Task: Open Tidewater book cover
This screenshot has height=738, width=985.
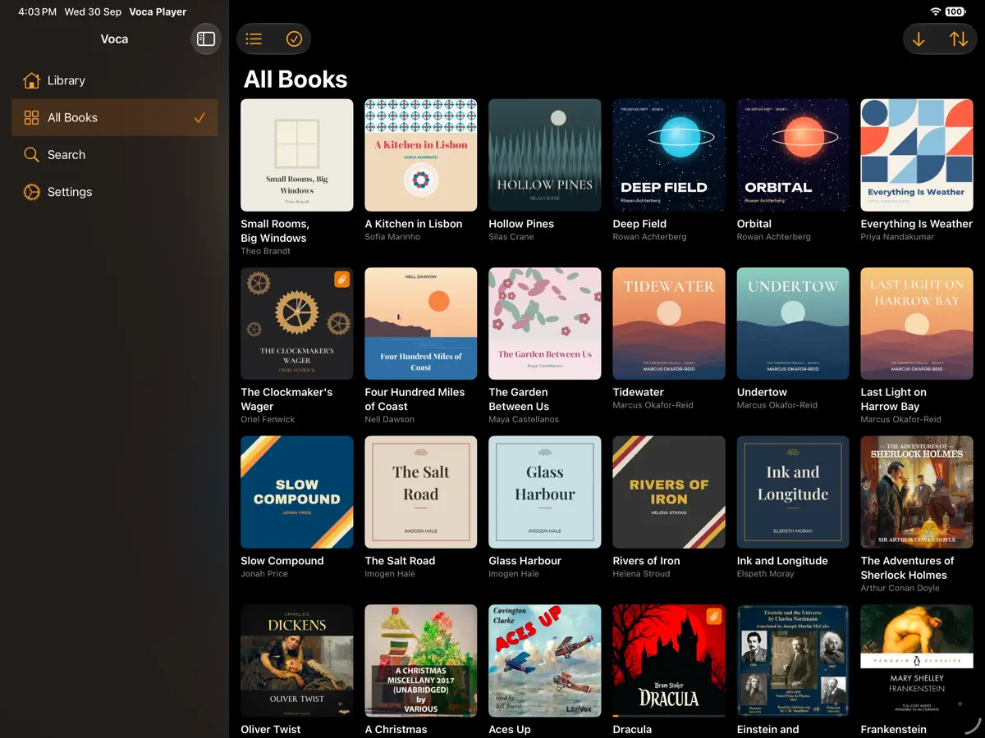Action: coord(669,324)
